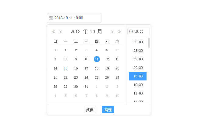Jump to next year with double-right arrow
The image size is (198, 128).
(119, 32)
